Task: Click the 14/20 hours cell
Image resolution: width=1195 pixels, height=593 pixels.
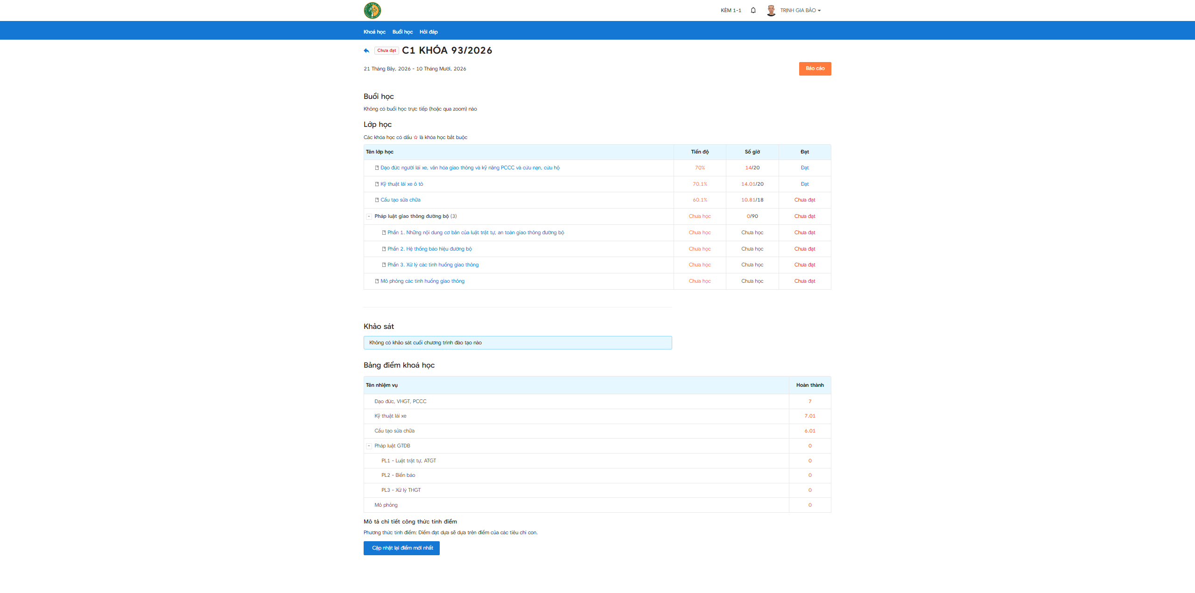Action: [752, 168]
